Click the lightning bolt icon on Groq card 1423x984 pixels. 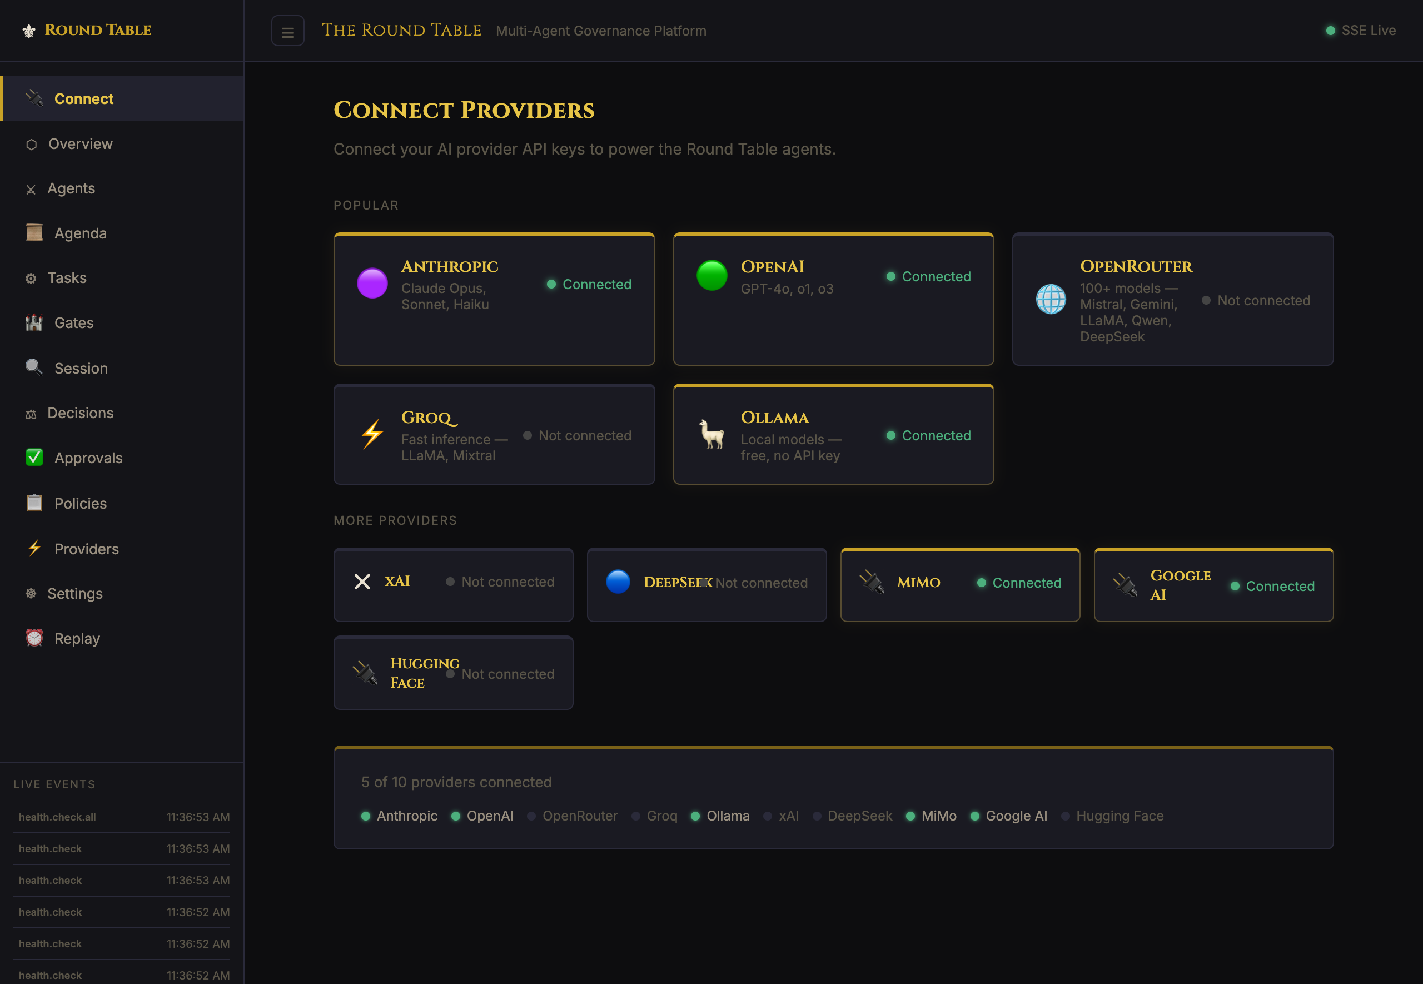(372, 435)
